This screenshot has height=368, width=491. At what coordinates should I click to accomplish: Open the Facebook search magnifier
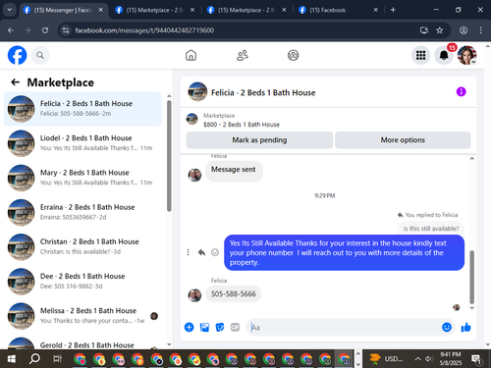40,55
